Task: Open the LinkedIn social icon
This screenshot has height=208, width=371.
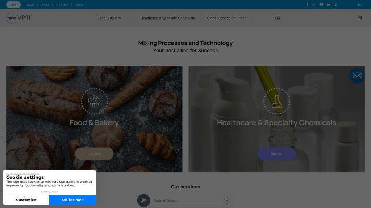Action: 328,4
